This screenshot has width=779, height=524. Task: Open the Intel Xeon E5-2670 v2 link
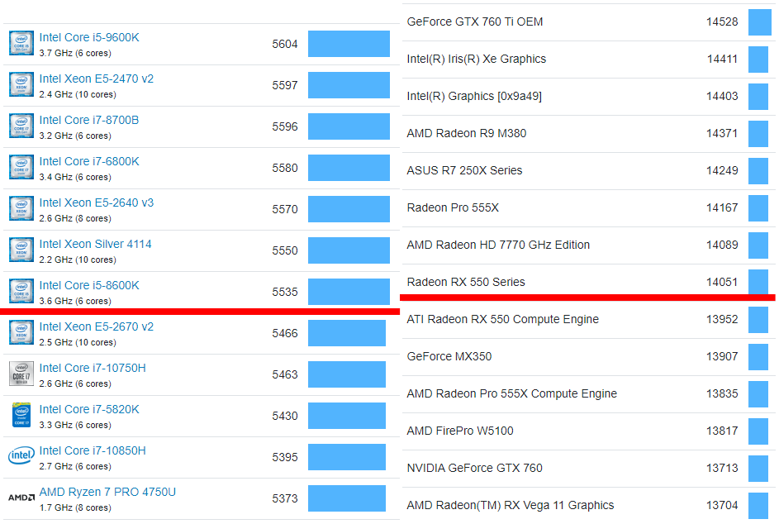click(97, 326)
